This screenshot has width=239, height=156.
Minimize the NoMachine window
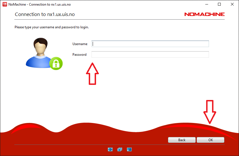pos(207,4)
